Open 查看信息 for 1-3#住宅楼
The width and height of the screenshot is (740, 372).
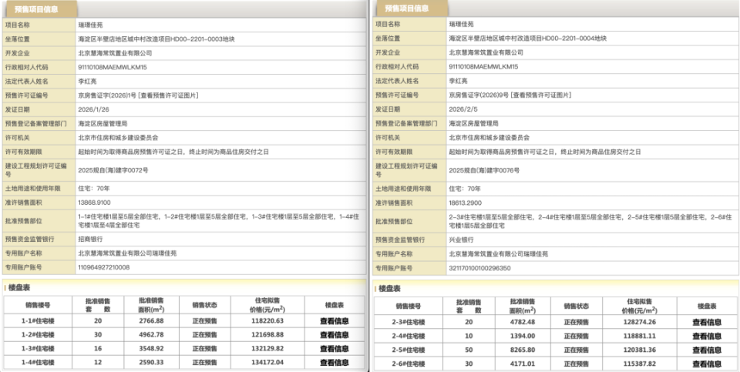pos(334,349)
